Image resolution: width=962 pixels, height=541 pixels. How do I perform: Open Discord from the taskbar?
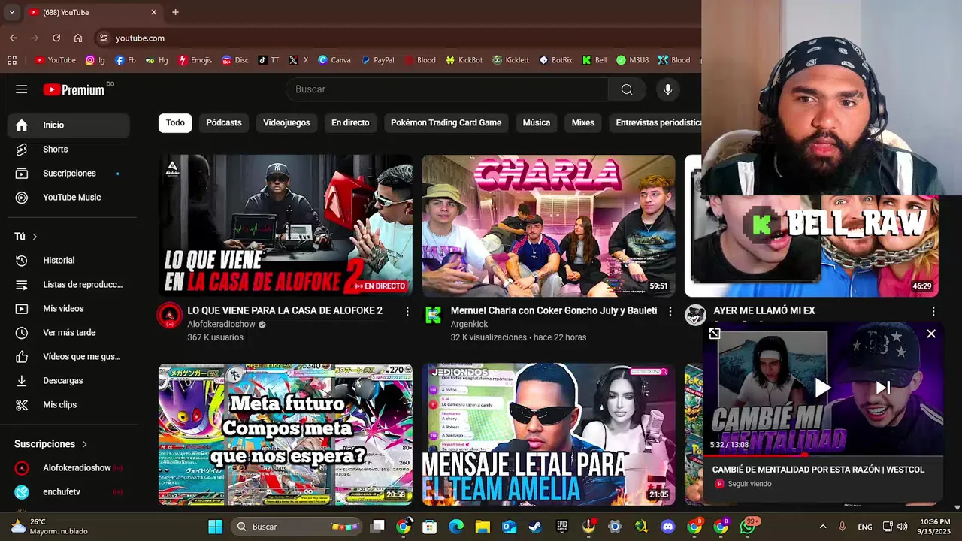click(668, 527)
